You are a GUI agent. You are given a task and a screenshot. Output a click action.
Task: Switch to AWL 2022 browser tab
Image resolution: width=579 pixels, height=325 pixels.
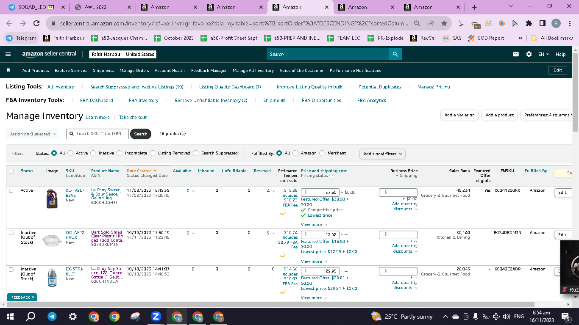click(102, 7)
